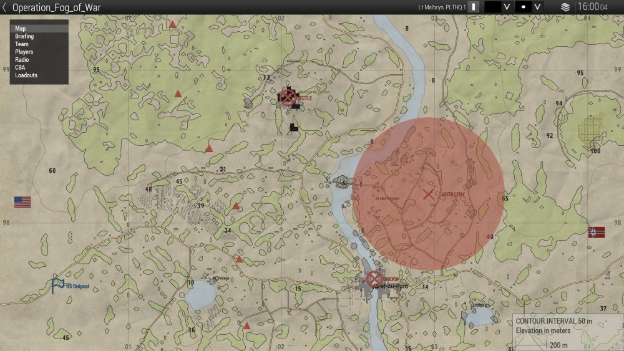Toggle the white bar button beside player name
Screen dimensions: 624x351
pyautogui.click(x=474, y=7)
